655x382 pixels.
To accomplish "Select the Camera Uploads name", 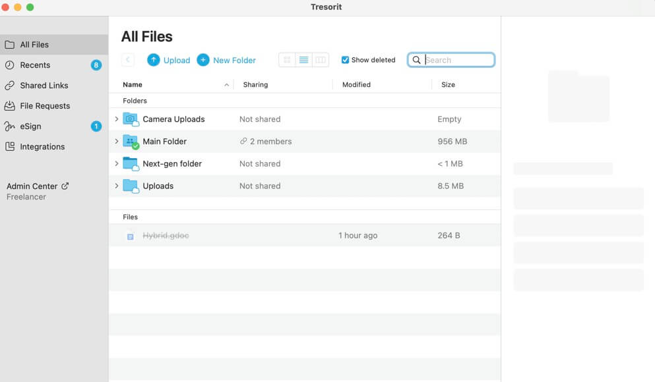I will 173,119.
